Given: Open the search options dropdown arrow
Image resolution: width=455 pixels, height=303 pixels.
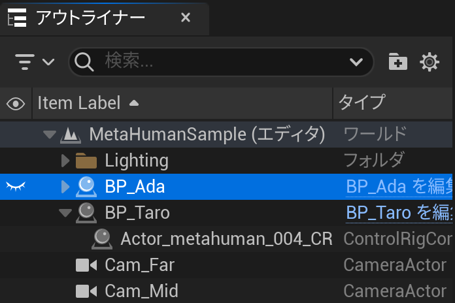Looking at the screenshot, I should 356,62.
